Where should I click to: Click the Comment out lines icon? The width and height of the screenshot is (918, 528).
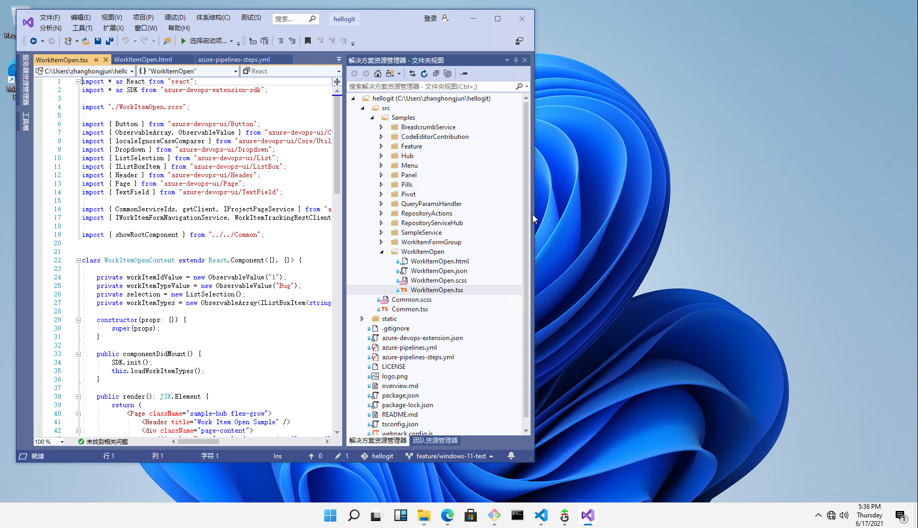[x=280, y=41]
